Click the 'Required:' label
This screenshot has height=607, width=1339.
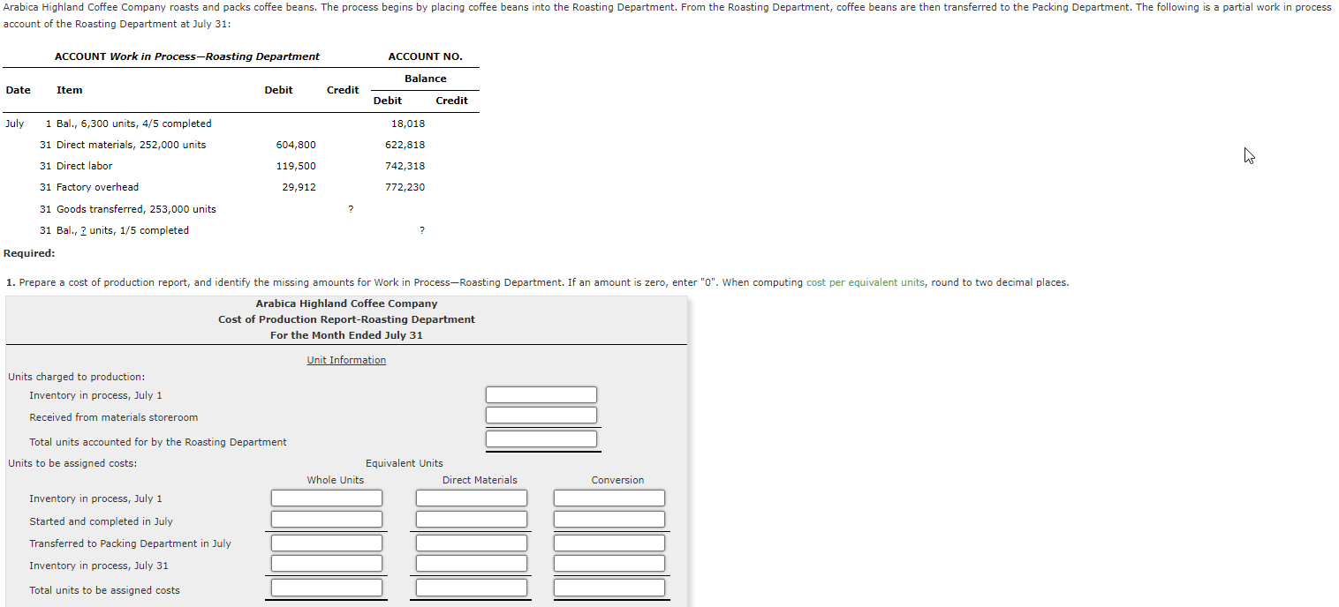click(29, 253)
